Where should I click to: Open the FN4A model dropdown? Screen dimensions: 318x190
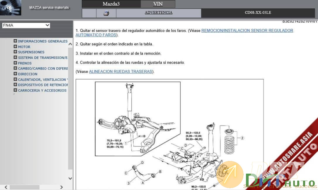click(26, 26)
